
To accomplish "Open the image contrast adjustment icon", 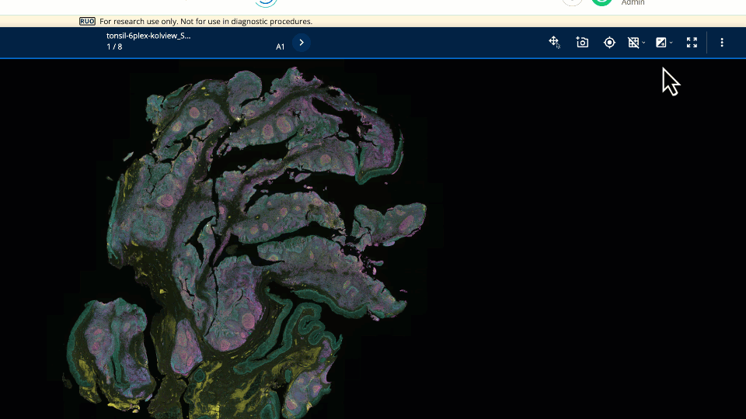I will [x=661, y=43].
